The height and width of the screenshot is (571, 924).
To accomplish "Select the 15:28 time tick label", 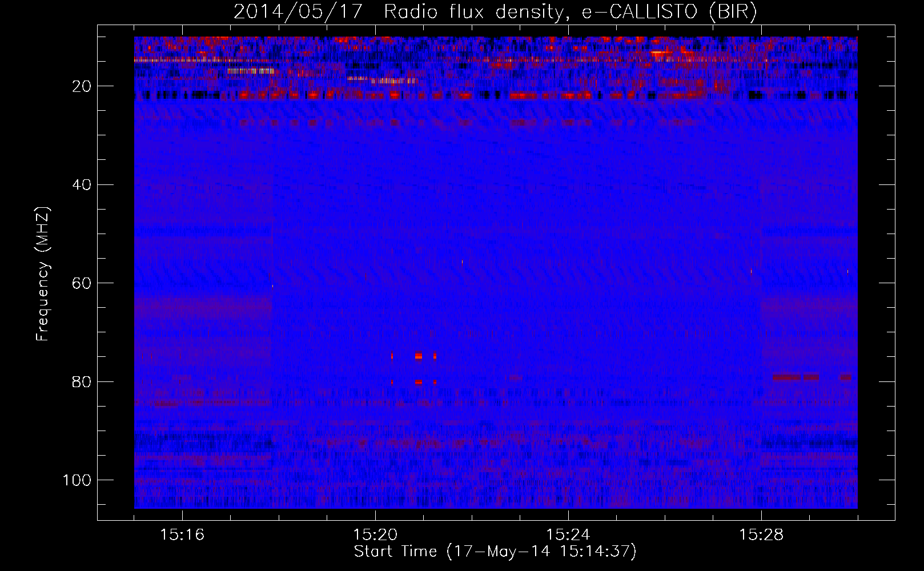I will click(761, 534).
